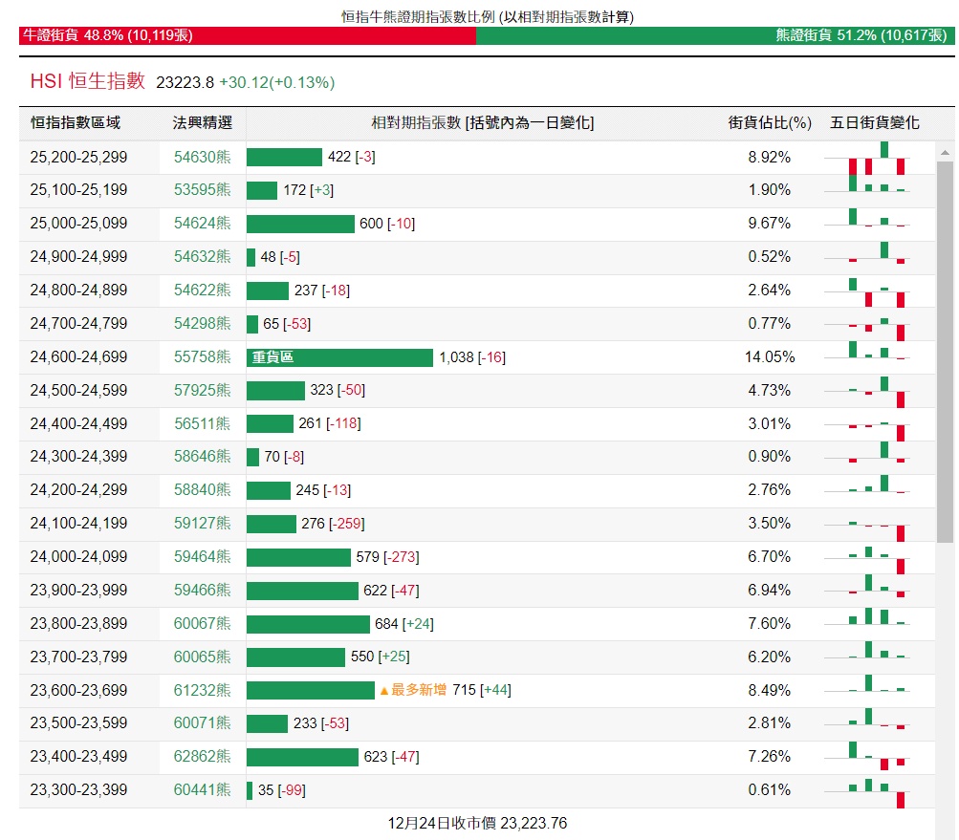Click the five-day chart in 23,300-23,399 row
The image size is (959, 840).
point(876,790)
